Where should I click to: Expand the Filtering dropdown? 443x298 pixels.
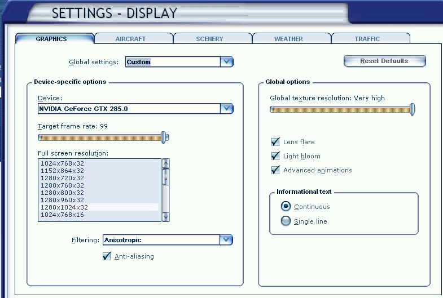coord(226,240)
